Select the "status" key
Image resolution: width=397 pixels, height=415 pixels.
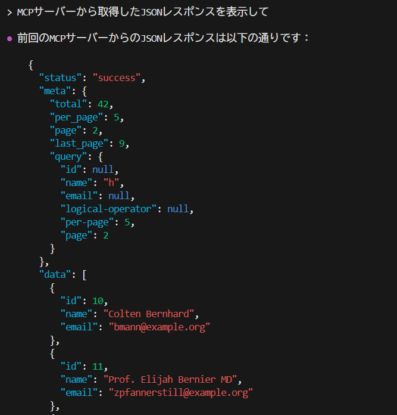(x=60, y=78)
